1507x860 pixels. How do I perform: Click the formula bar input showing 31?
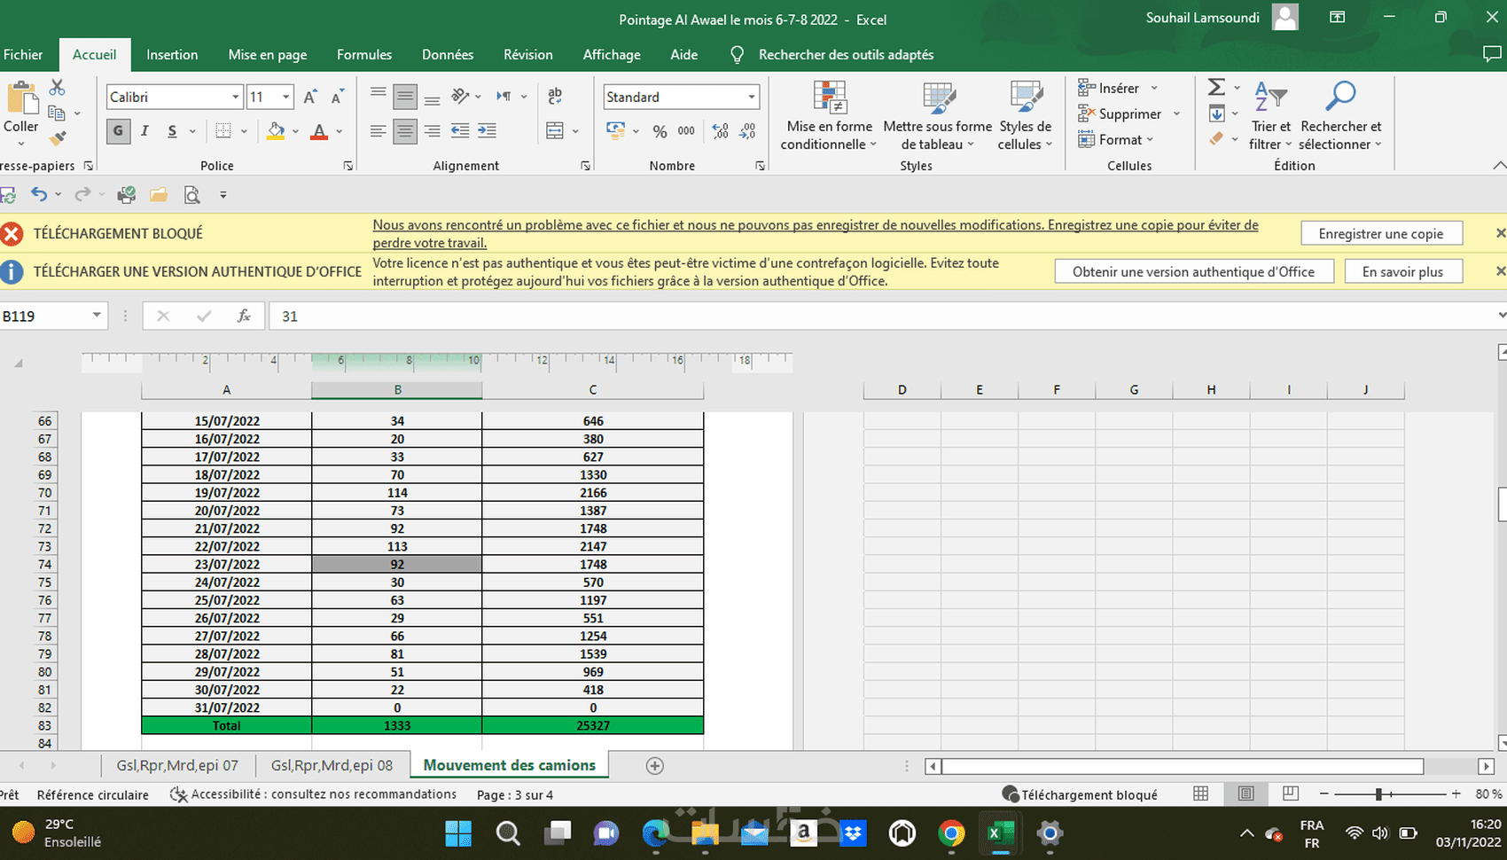tap(882, 316)
